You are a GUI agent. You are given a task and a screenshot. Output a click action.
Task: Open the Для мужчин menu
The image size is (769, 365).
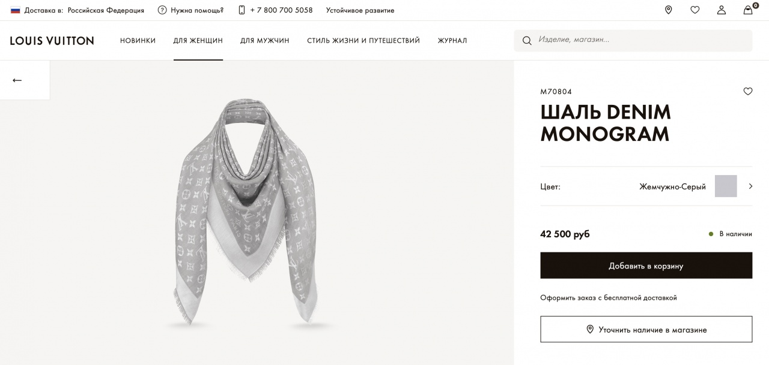pos(264,41)
